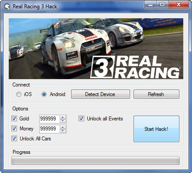The image size is (192, 173).
Task: Click the Connect group label
Action: [21, 85]
